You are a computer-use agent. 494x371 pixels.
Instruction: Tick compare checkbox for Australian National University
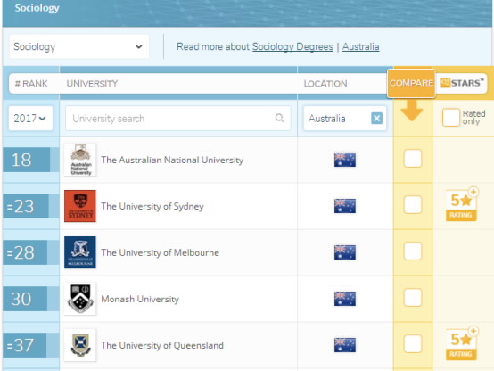(412, 158)
